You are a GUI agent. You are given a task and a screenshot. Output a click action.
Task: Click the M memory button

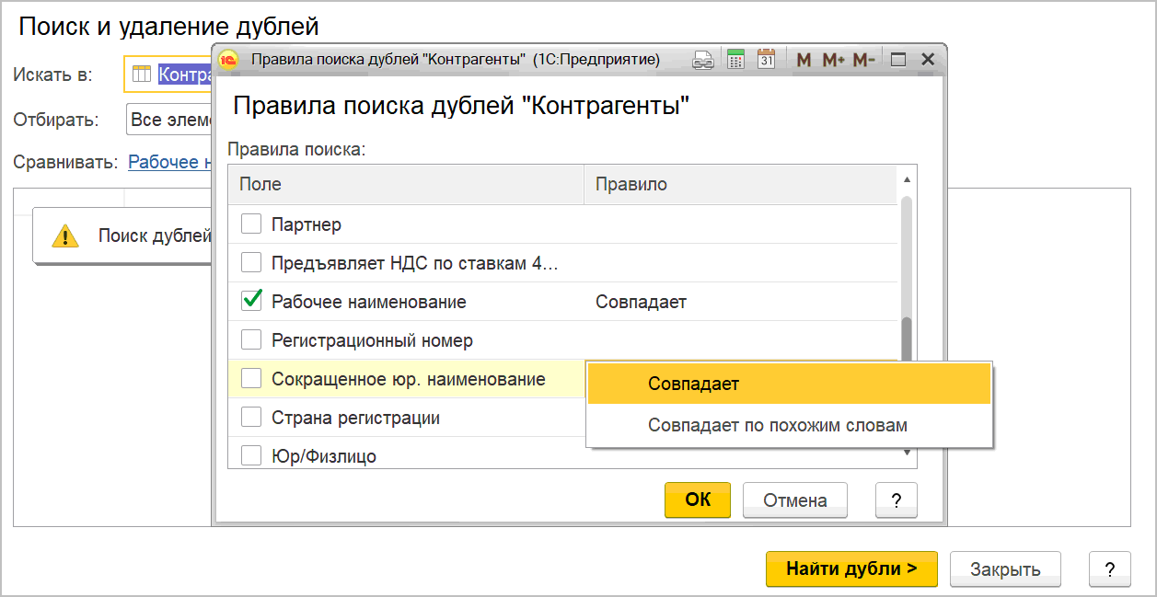pos(804,60)
